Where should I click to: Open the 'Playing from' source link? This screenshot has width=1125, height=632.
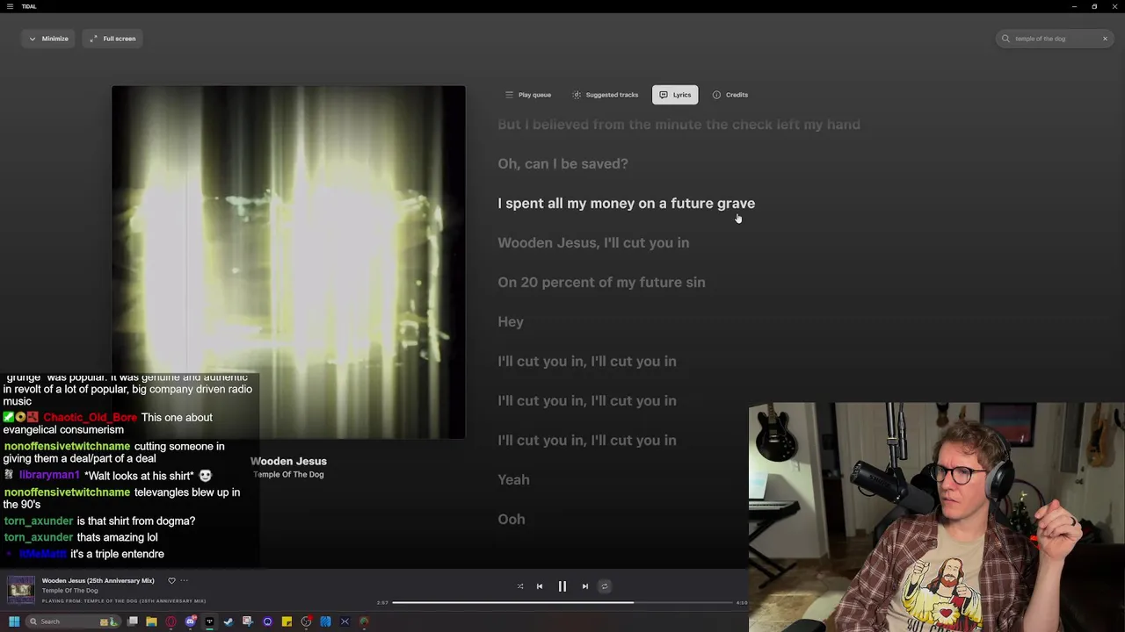(124, 601)
